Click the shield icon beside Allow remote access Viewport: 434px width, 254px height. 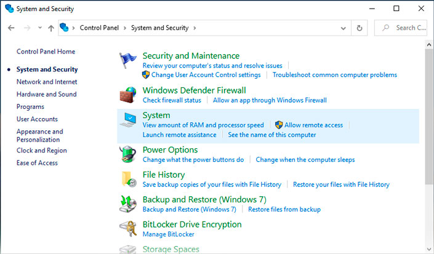[279, 125]
